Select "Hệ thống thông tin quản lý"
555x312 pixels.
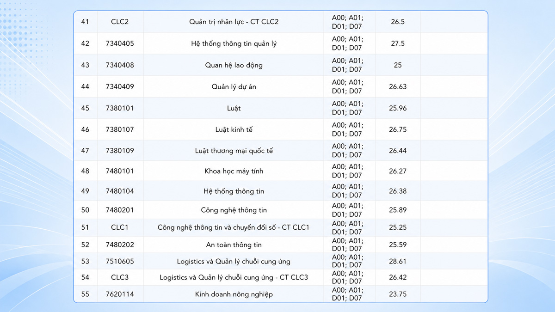pos(234,43)
